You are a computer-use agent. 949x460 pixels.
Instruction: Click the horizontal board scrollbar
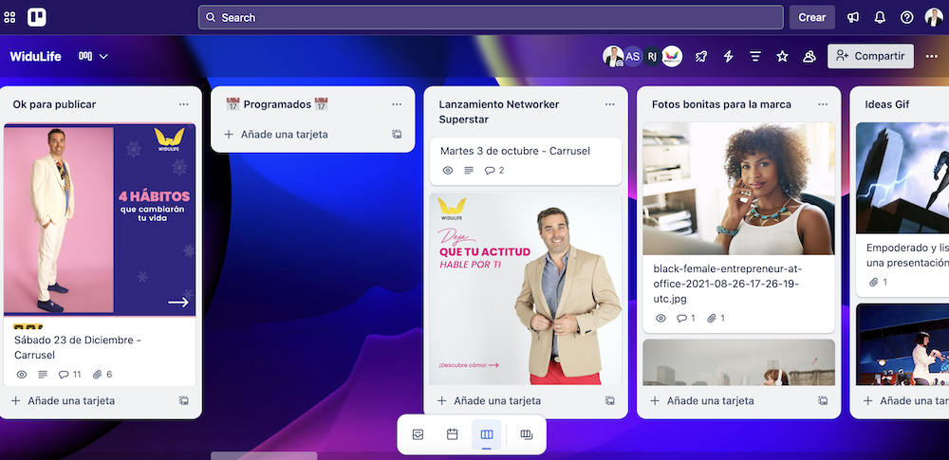coord(264,455)
